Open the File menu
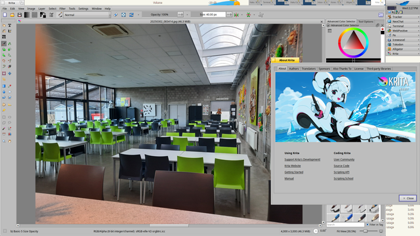 click(5, 9)
